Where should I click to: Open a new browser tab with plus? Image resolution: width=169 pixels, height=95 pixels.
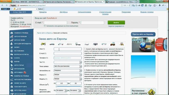(138, 2)
